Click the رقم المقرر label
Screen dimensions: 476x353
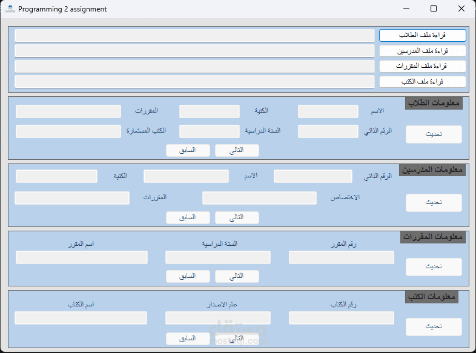click(343, 245)
